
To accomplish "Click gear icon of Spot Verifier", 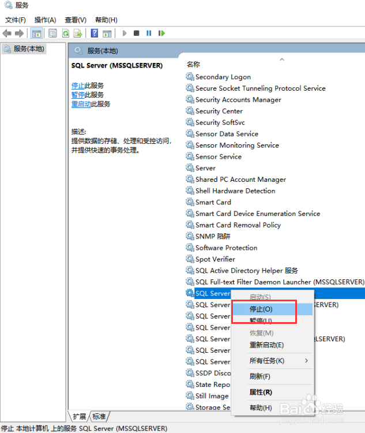I will (190, 259).
